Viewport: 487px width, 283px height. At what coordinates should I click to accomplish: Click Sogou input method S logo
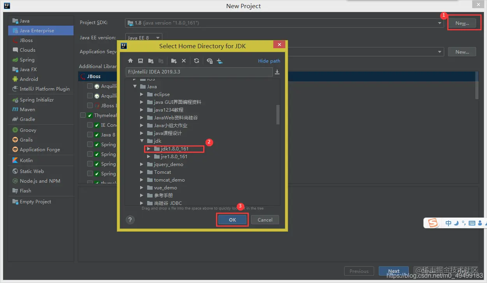pos(433,223)
